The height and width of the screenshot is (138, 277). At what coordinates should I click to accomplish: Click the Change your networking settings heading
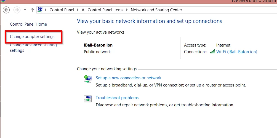point(107,69)
